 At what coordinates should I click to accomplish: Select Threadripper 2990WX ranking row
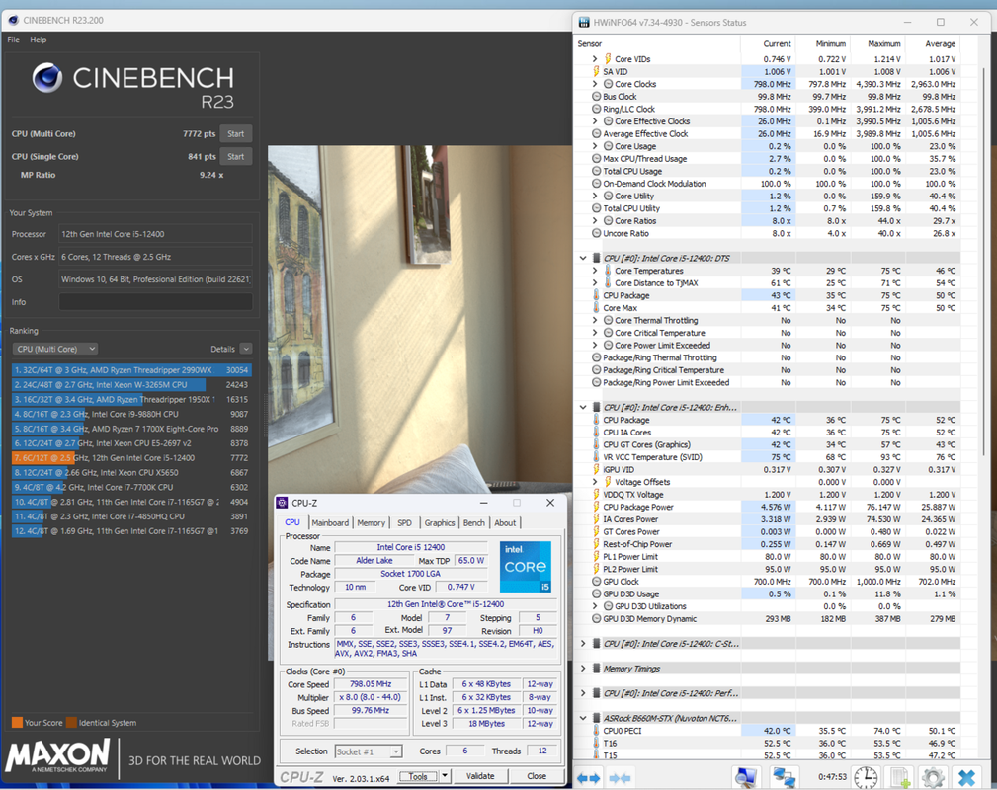pyautogui.click(x=131, y=370)
